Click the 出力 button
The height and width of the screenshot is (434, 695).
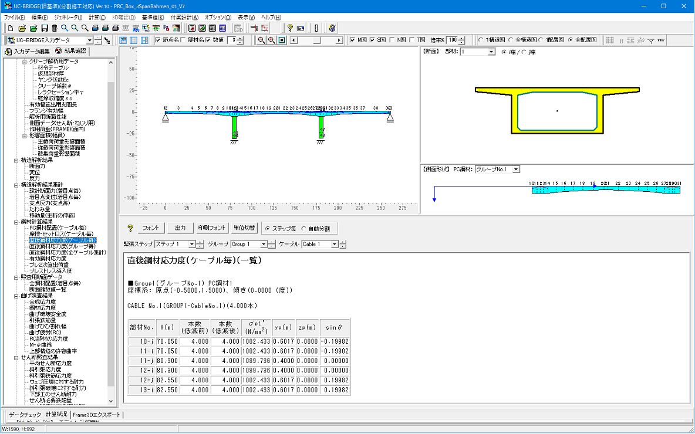(x=180, y=228)
